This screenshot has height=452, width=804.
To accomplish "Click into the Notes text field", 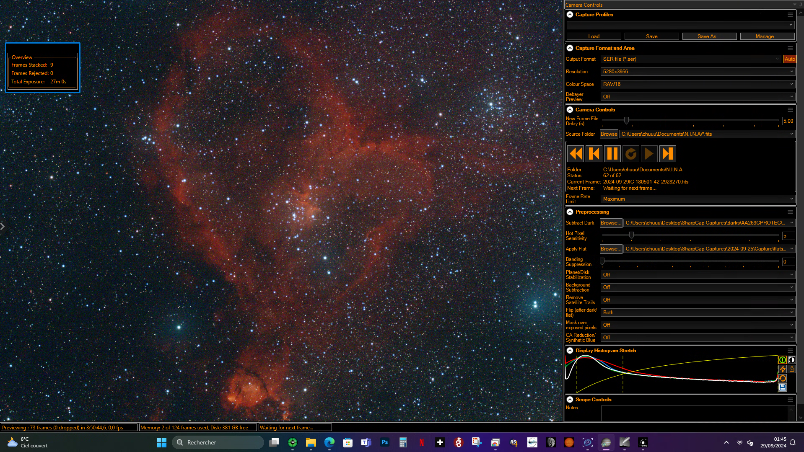I will 695,413.
